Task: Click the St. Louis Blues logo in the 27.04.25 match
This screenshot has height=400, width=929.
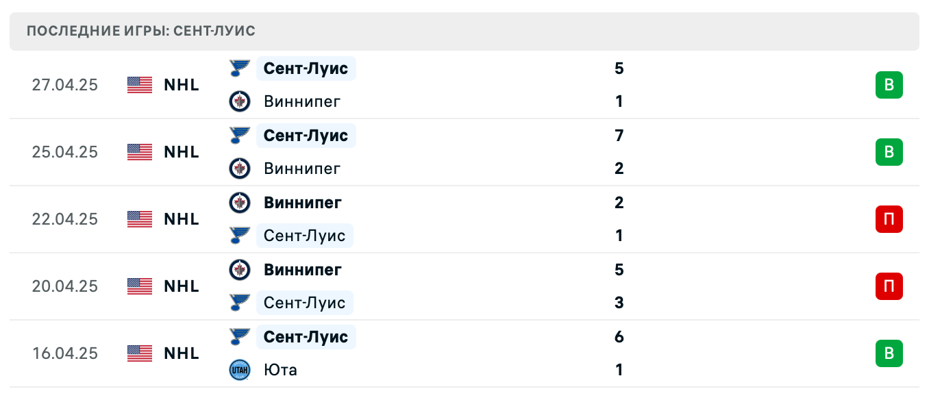Action: [x=239, y=68]
